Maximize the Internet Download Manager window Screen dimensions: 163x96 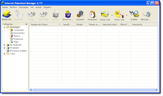tap(153, 3)
